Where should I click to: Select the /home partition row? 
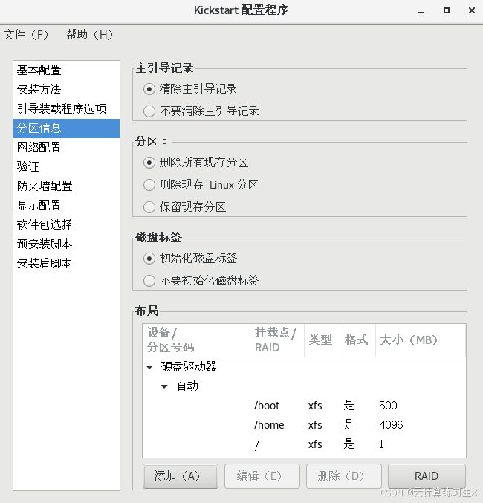[304, 425]
